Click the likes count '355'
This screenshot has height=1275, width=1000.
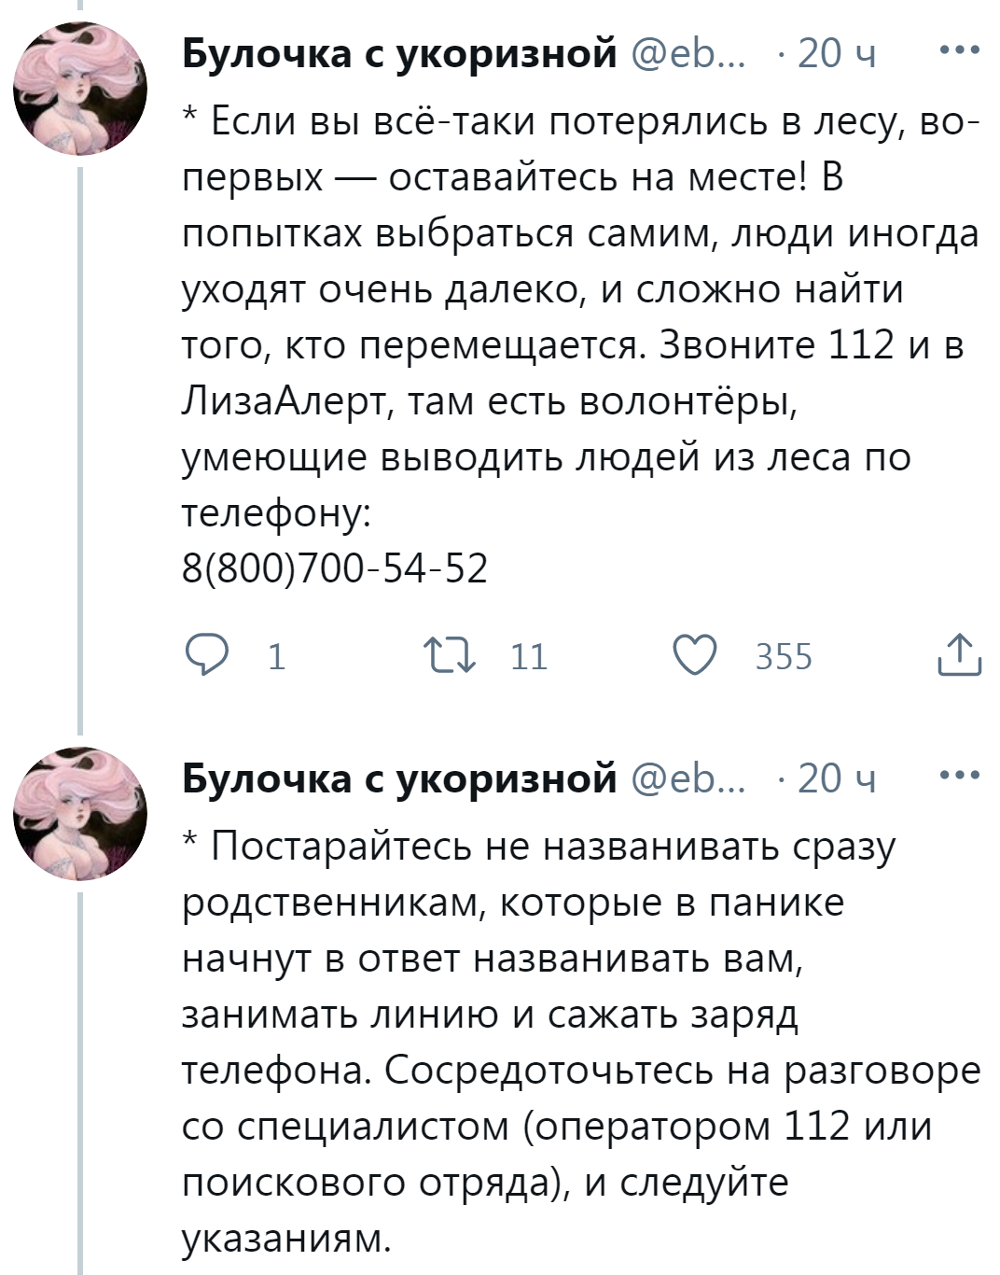[784, 657]
